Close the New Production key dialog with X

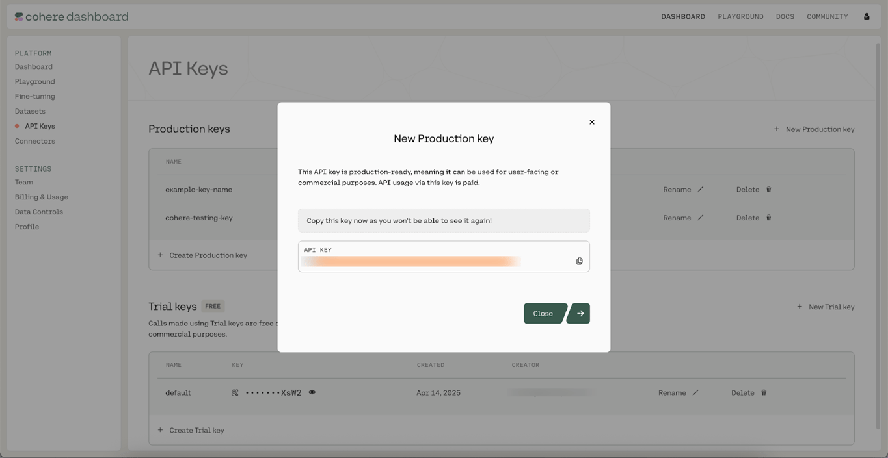pos(592,122)
